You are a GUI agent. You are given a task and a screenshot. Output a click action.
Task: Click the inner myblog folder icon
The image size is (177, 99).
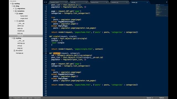point(14,38)
